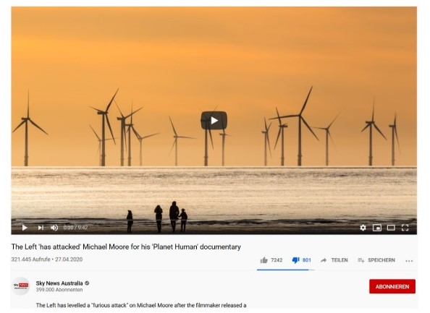Save the video with the SPEICHERN button

(x=376, y=260)
